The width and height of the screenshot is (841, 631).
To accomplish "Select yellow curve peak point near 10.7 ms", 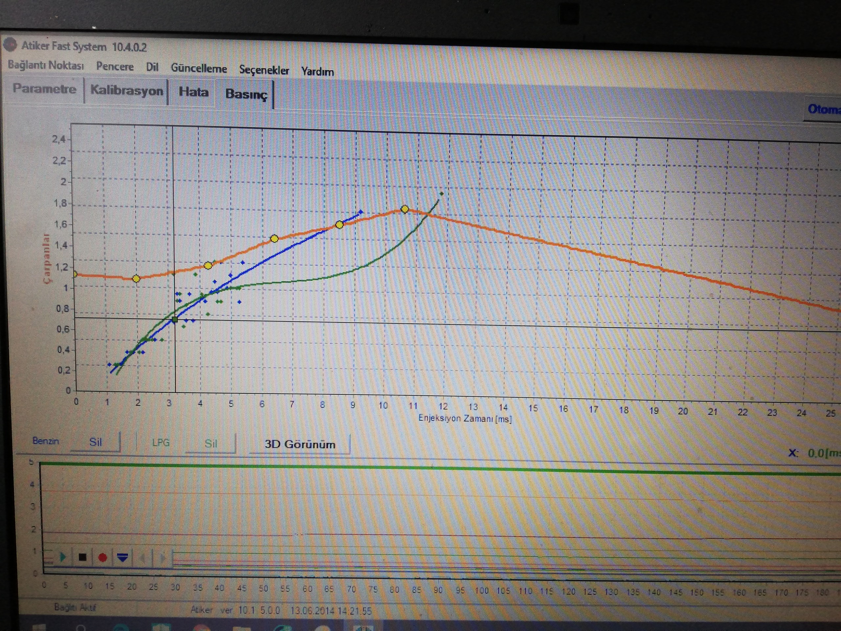I will click(405, 209).
